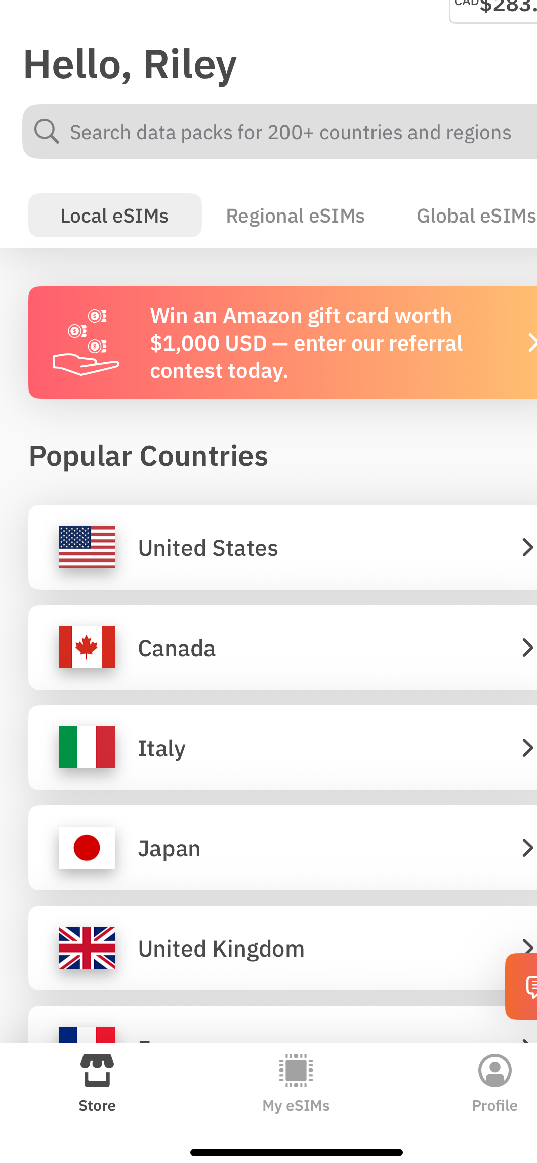Tap the Japan flag icon
The width and height of the screenshot is (537, 1163).
click(87, 847)
